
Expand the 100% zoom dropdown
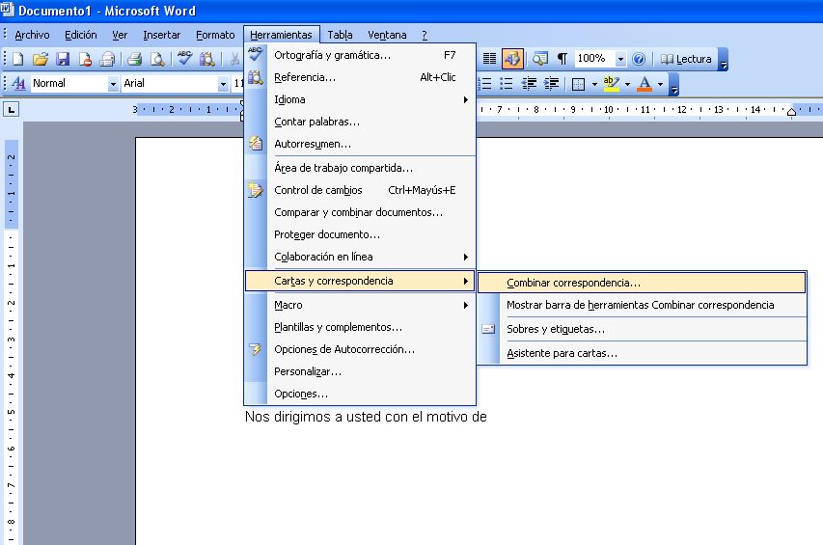(620, 59)
